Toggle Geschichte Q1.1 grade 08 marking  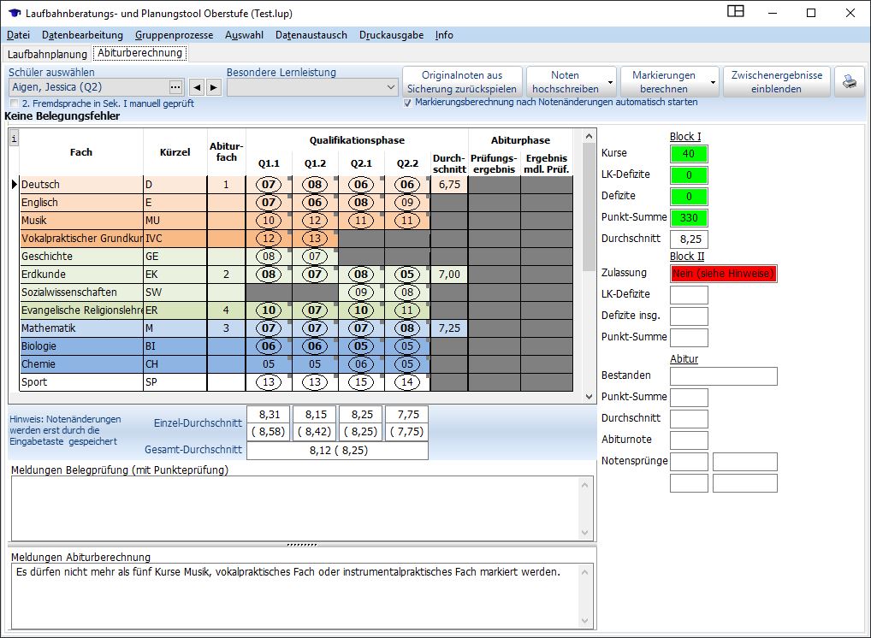(269, 256)
